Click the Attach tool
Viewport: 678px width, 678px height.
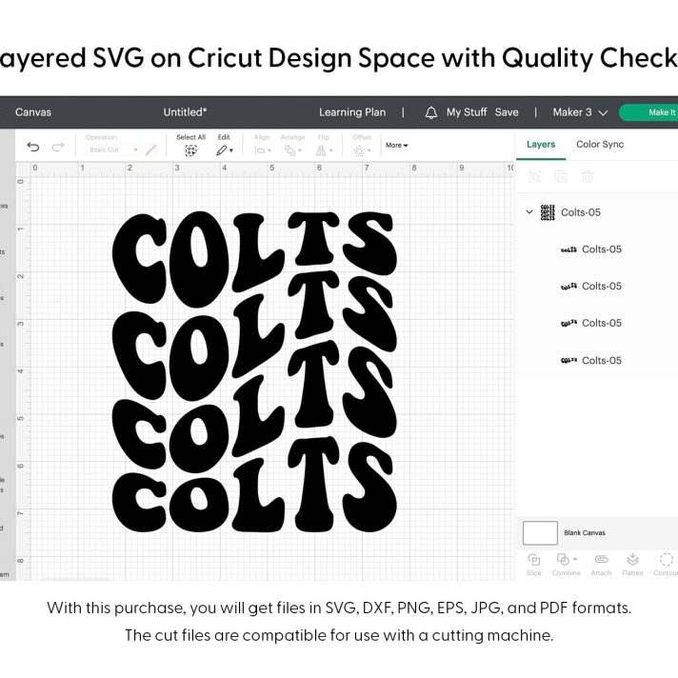pos(601,564)
